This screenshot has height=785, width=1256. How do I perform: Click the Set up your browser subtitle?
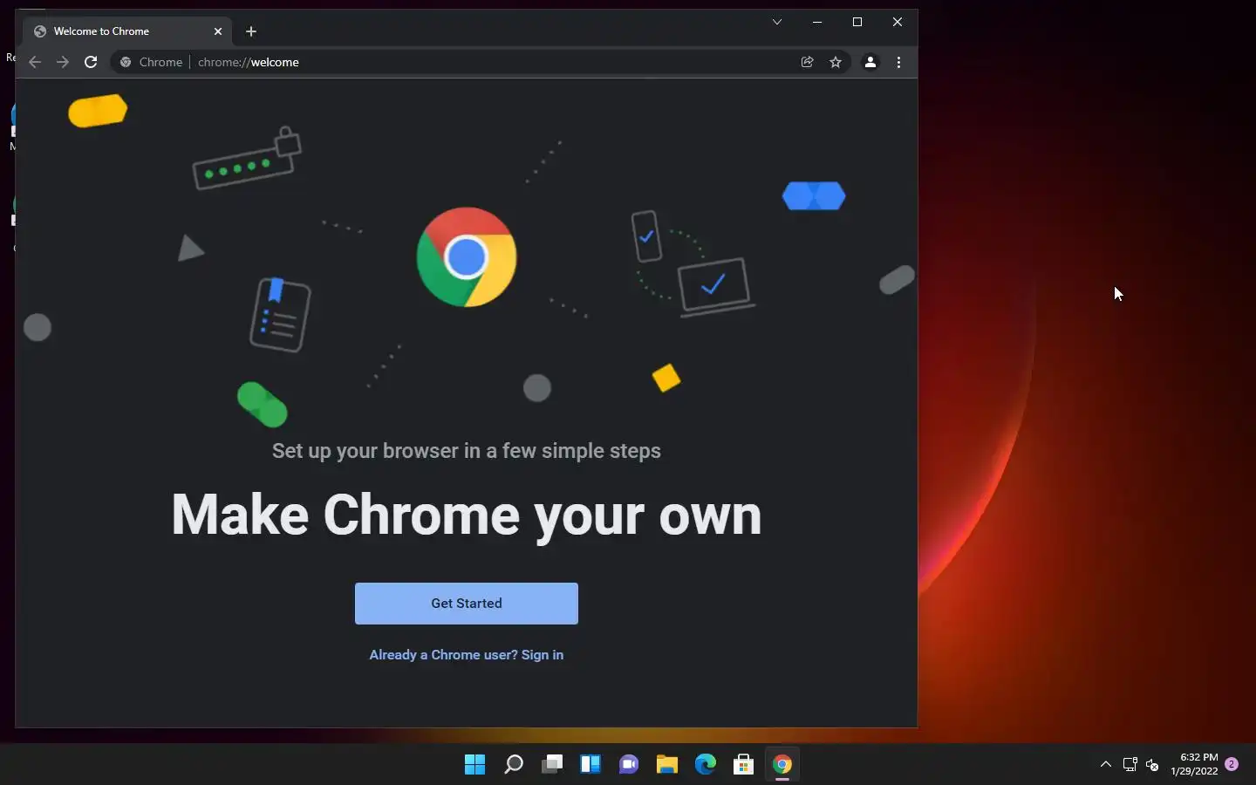coord(467,451)
